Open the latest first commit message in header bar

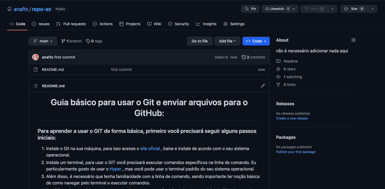coord(65,57)
